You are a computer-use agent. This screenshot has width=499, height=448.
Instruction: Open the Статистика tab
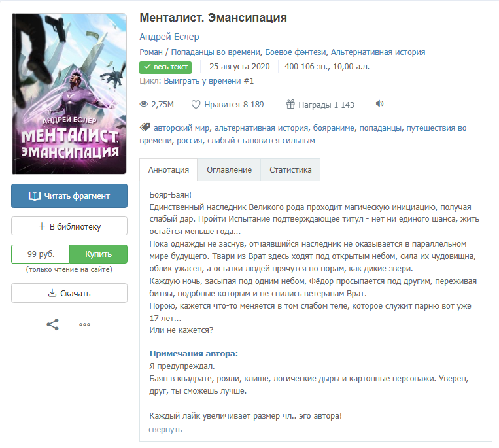coord(290,170)
